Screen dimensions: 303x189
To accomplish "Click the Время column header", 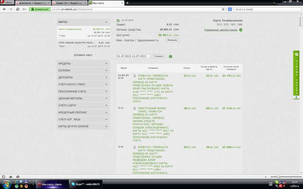I will point(124,68).
